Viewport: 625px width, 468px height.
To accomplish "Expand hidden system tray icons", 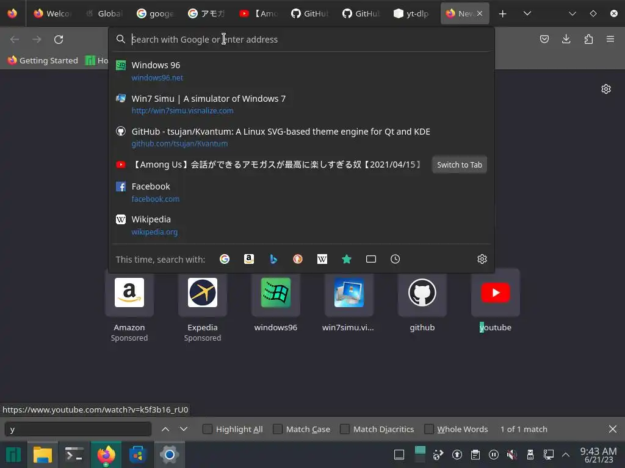I will click(x=565, y=455).
